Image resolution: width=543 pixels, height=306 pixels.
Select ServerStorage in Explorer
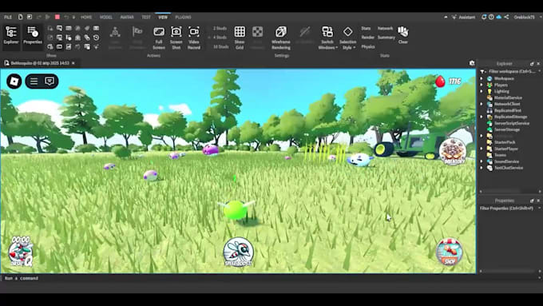tap(506, 129)
